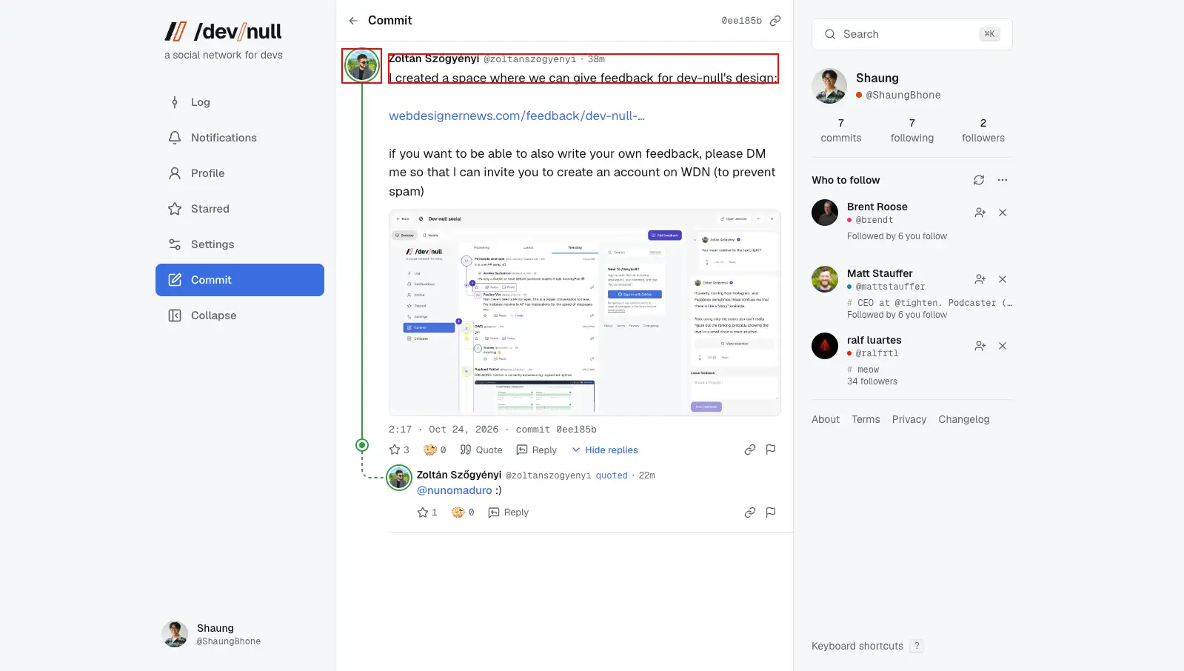
Task: Dismiss ralf luartes suggestion
Action: [1003, 346]
